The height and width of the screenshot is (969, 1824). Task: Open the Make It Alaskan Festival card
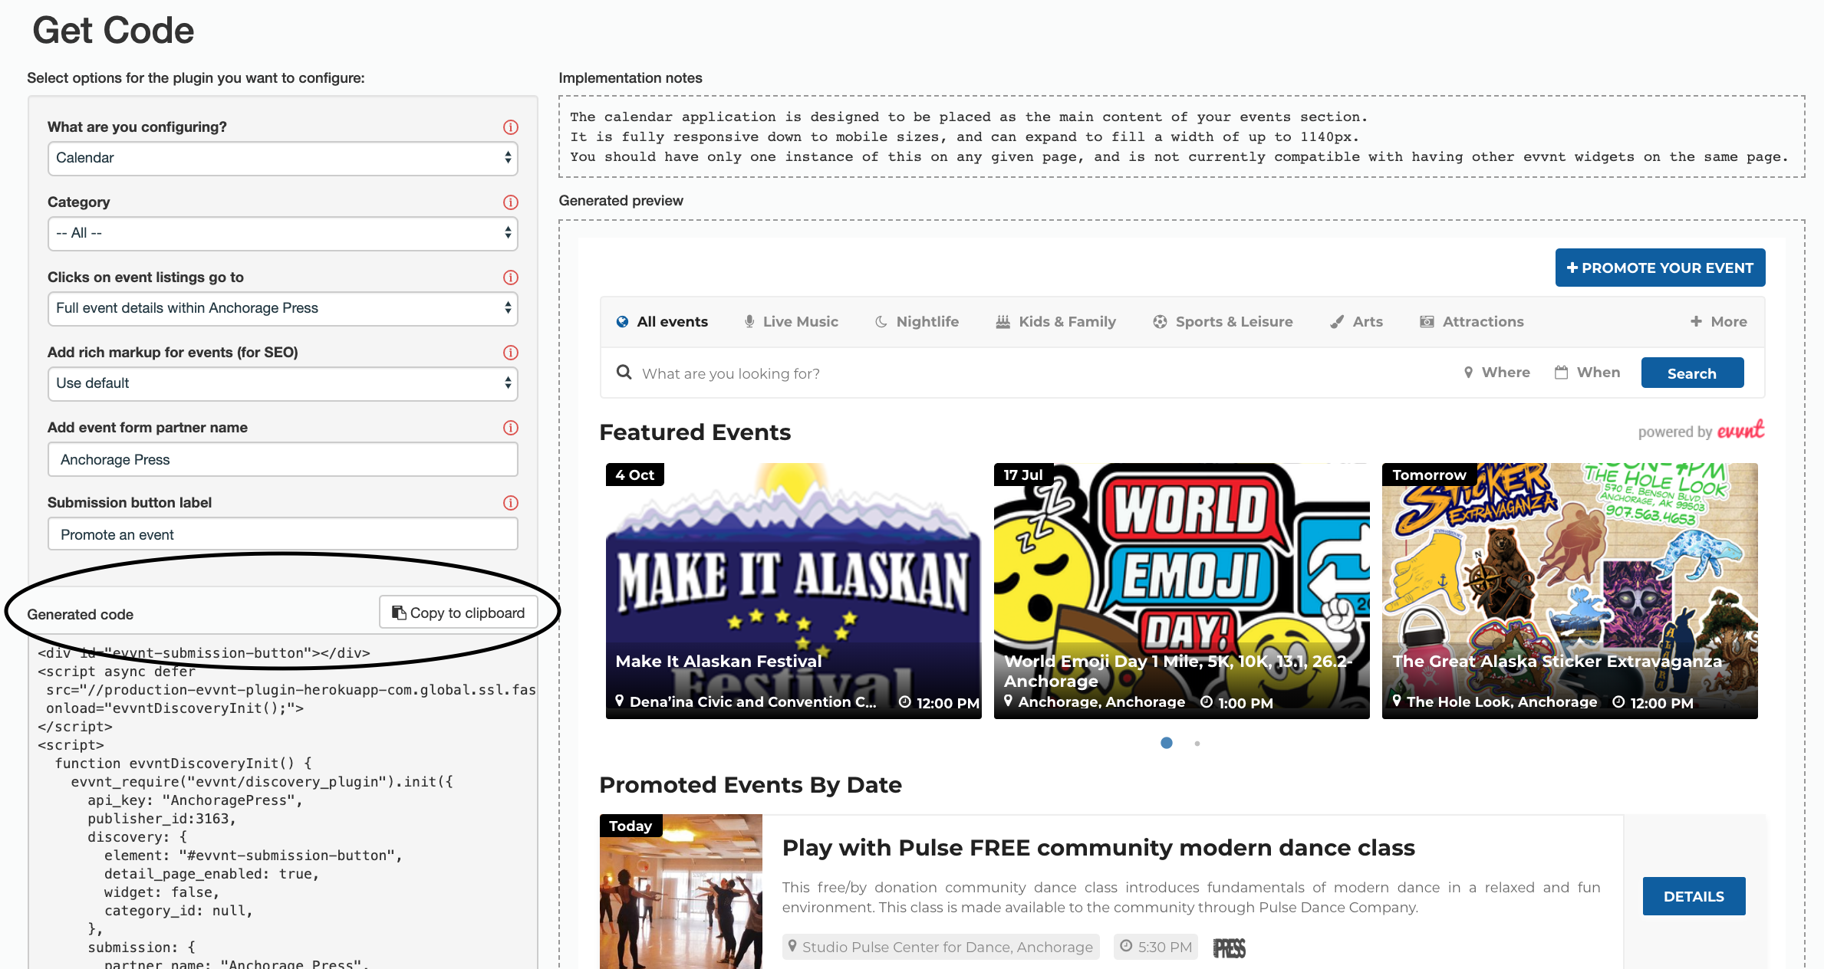click(793, 591)
